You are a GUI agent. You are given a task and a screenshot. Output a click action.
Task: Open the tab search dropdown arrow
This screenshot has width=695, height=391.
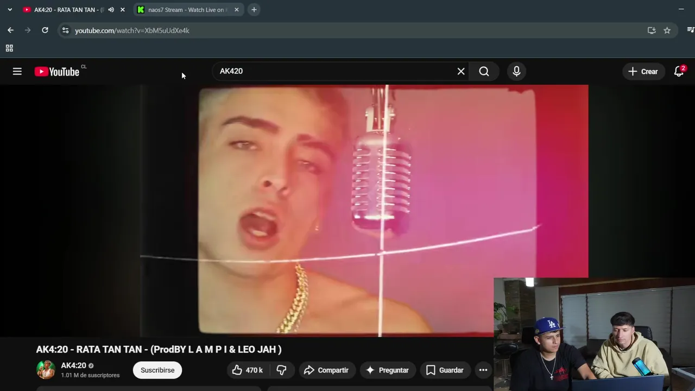click(x=9, y=10)
